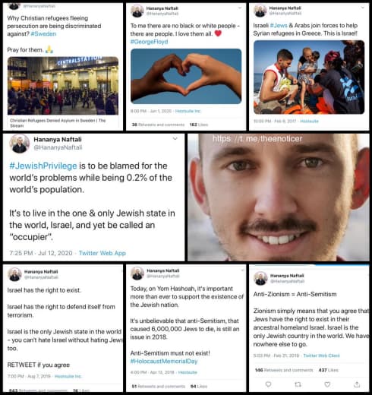Viewport: 372px width, 395px height.
Task: Follow the #Sweden hashtag link
Action: coord(43,34)
